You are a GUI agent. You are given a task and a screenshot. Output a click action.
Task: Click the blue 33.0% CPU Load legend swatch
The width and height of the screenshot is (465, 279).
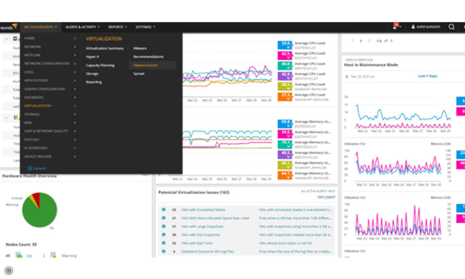[x=285, y=45]
